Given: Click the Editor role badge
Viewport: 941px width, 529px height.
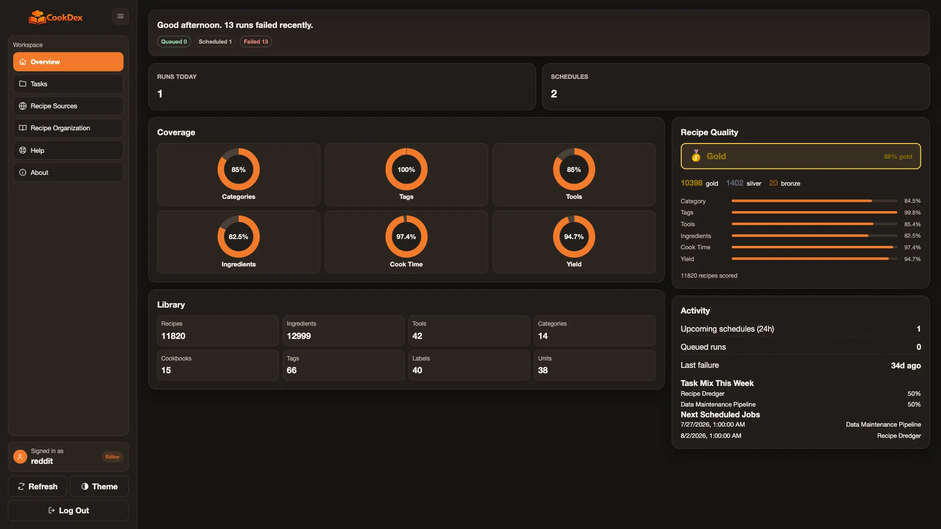Looking at the screenshot, I should click(112, 457).
